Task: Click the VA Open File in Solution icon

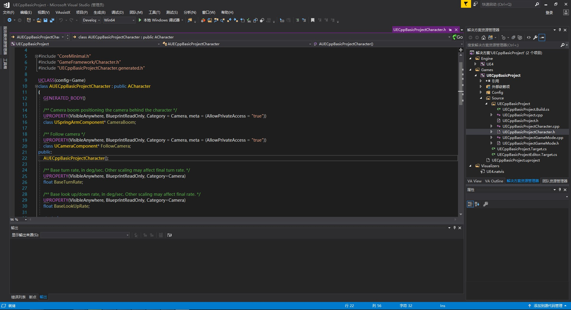Action: coord(210,20)
